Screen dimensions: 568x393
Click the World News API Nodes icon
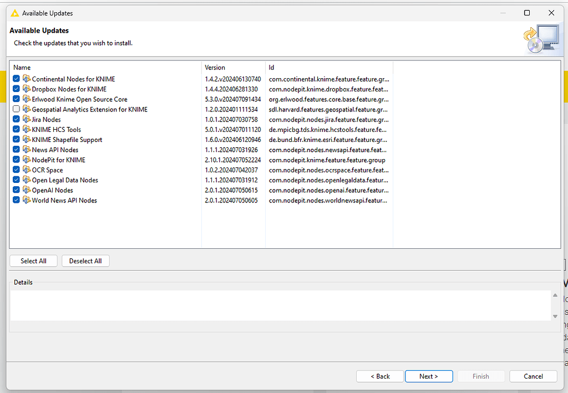pyautogui.click(x=27, y=200)
